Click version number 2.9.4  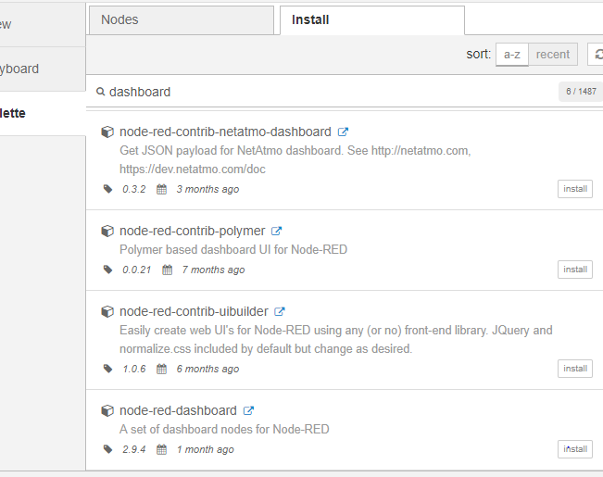pyautogui.click(x=133, y=449)
